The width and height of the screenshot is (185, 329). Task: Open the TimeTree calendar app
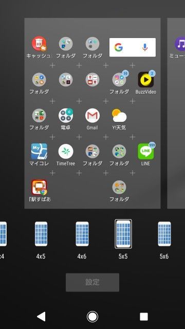click(66, 151)
